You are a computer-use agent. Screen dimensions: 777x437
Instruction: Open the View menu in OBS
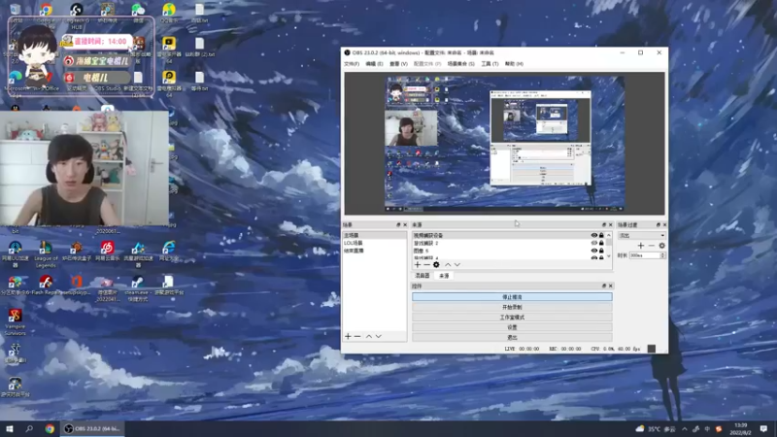click(x=398, y=64)
